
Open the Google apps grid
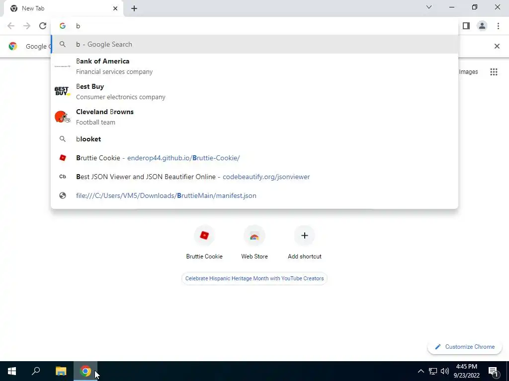click(494, 72)
